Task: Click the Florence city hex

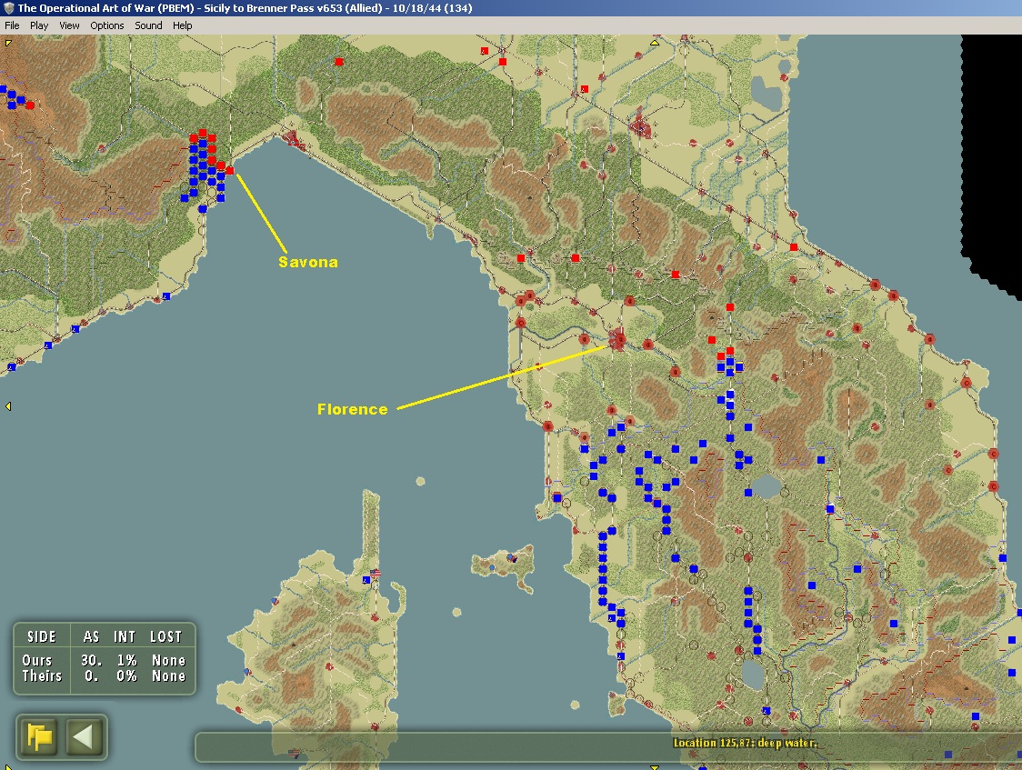Action: pyautogui.click(x=616, y=339)
